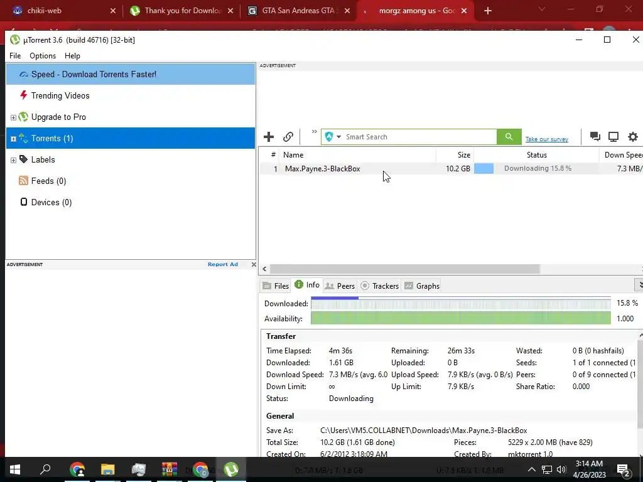Click the Devices phone icon
This screenshot has height=482, width=643.
click(24, 201)
